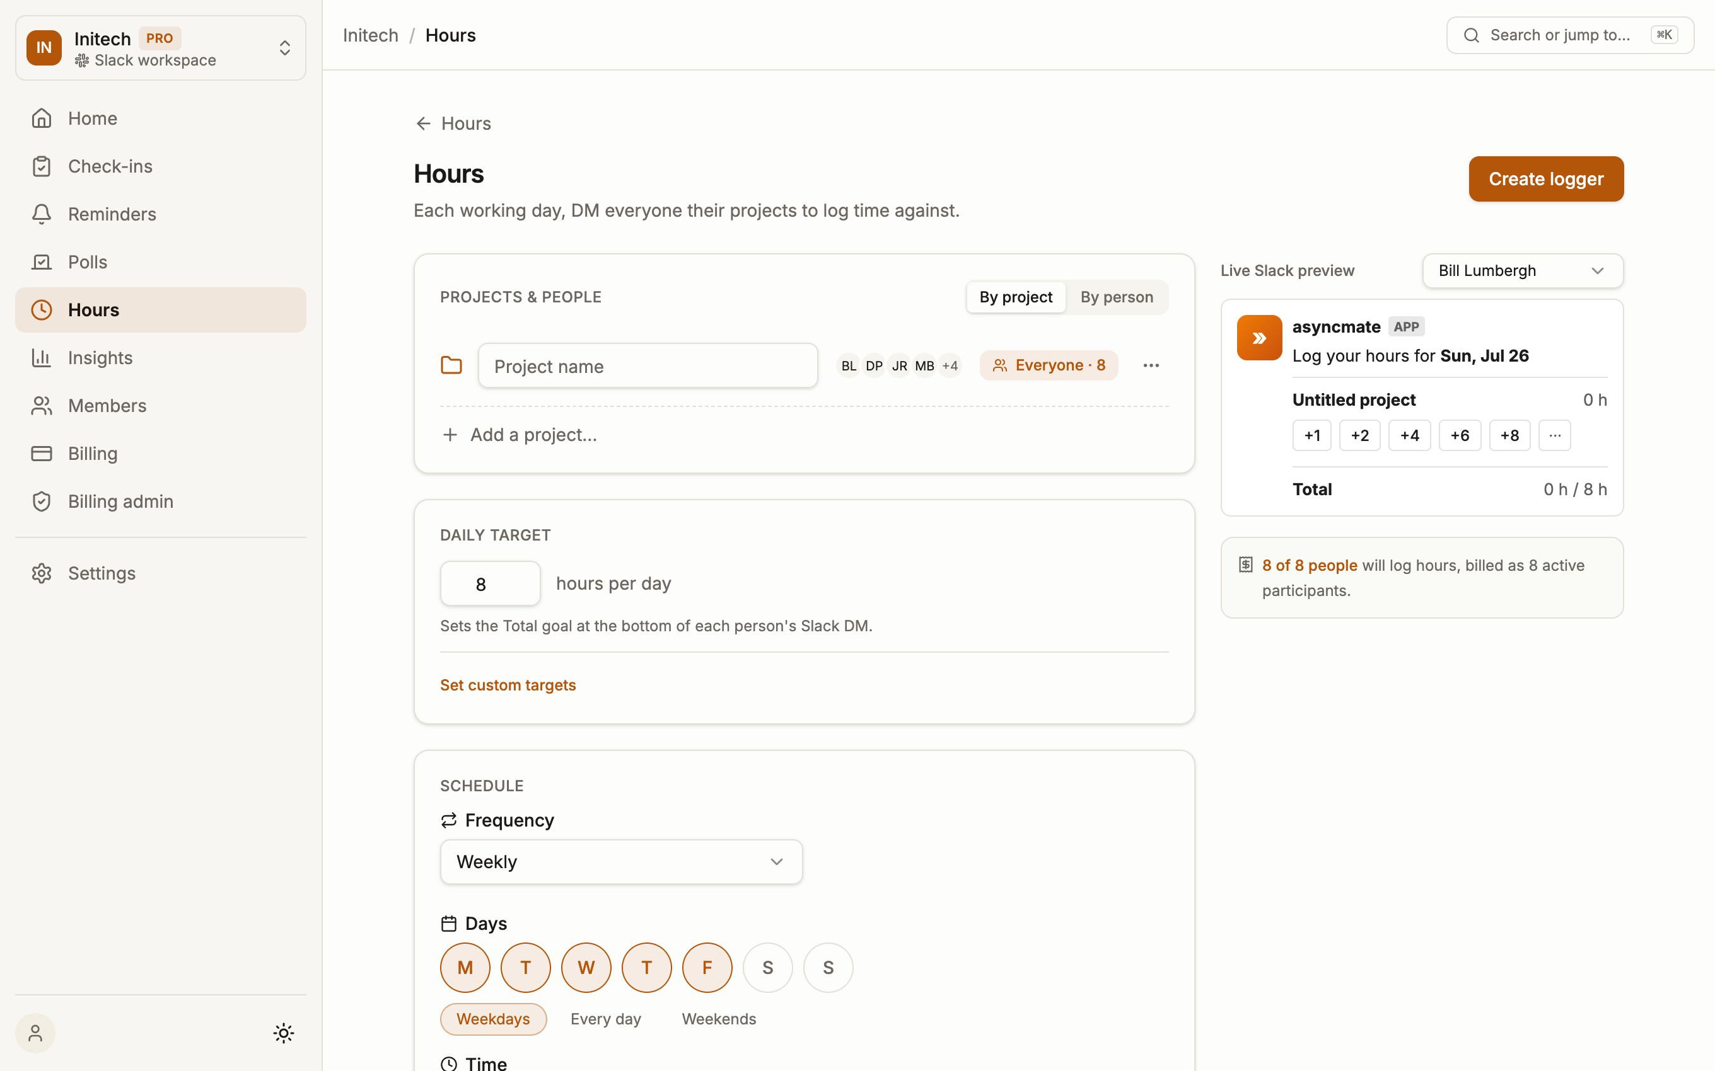Click the user profile icon at bottom
Viewport: 1715px width, 1071px height.
click(x=35, y=1033)
